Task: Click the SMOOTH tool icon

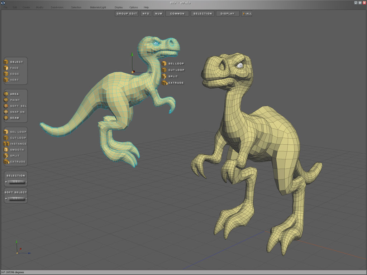Action: click(6, 150)
